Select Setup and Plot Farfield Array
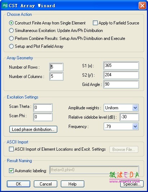This screenshot has width=148, height=192. [x=11, y=46]
